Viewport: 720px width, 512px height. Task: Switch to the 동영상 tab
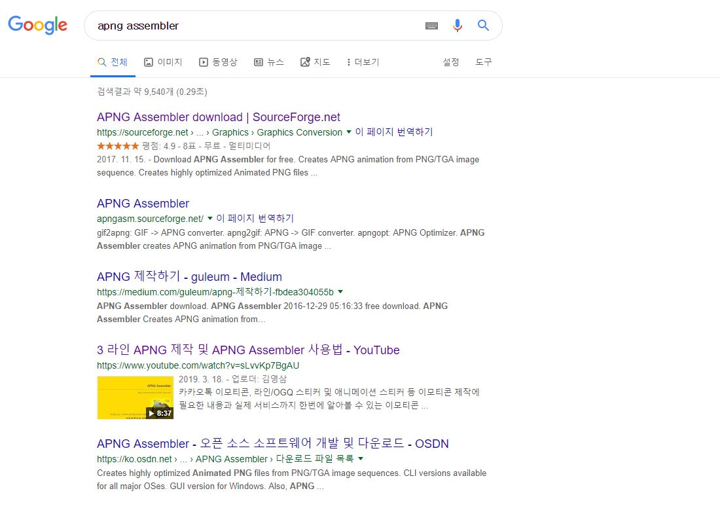pos(218,62)
